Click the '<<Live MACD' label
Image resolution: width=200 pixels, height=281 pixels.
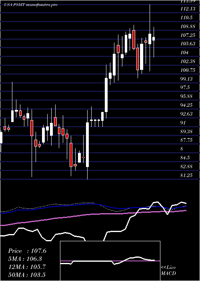168,270
